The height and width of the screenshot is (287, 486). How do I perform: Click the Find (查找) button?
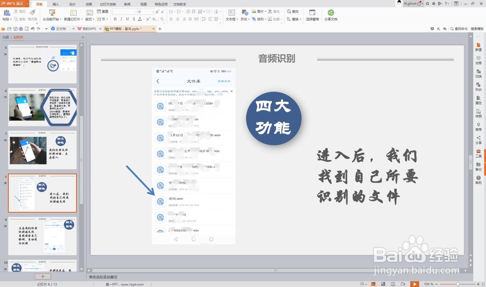pos(293,12)
